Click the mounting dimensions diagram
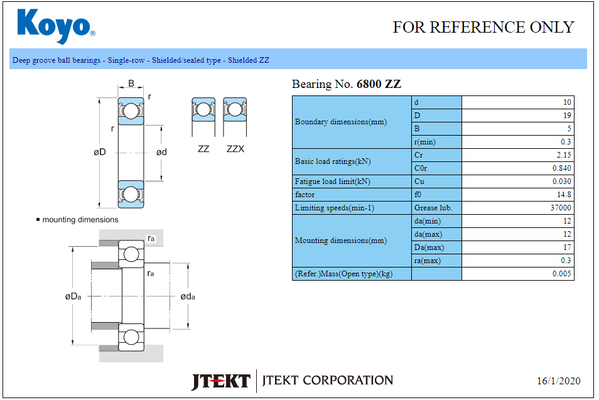The height and width of the screenshot is (400, 599). tap(131, 296)
